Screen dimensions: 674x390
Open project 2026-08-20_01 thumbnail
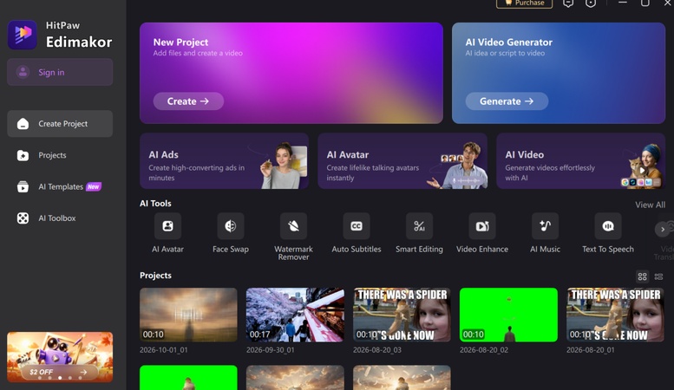(615, 315)
